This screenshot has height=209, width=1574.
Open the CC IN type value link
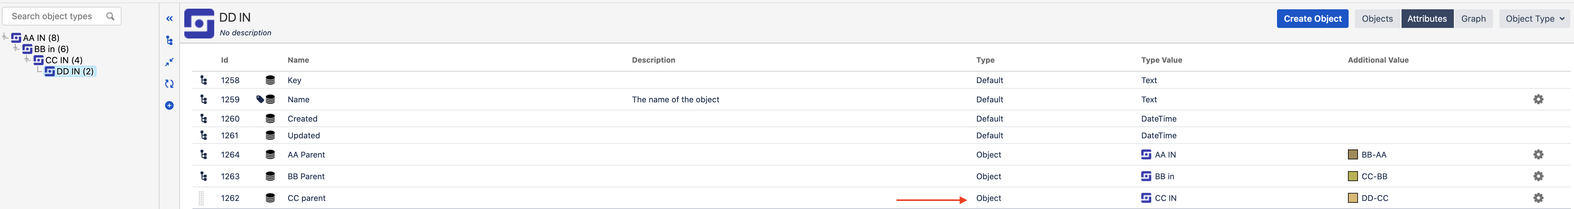point(1165,198)
